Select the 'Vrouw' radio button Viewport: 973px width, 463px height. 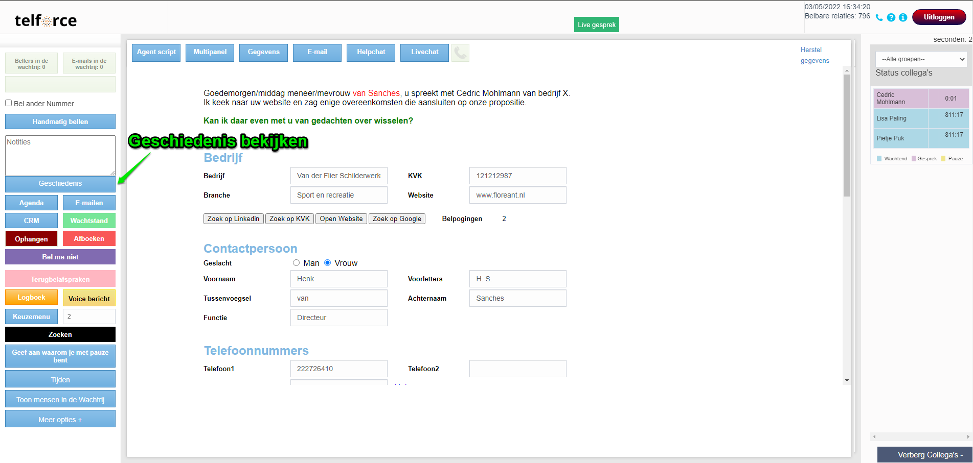point(328,263)
